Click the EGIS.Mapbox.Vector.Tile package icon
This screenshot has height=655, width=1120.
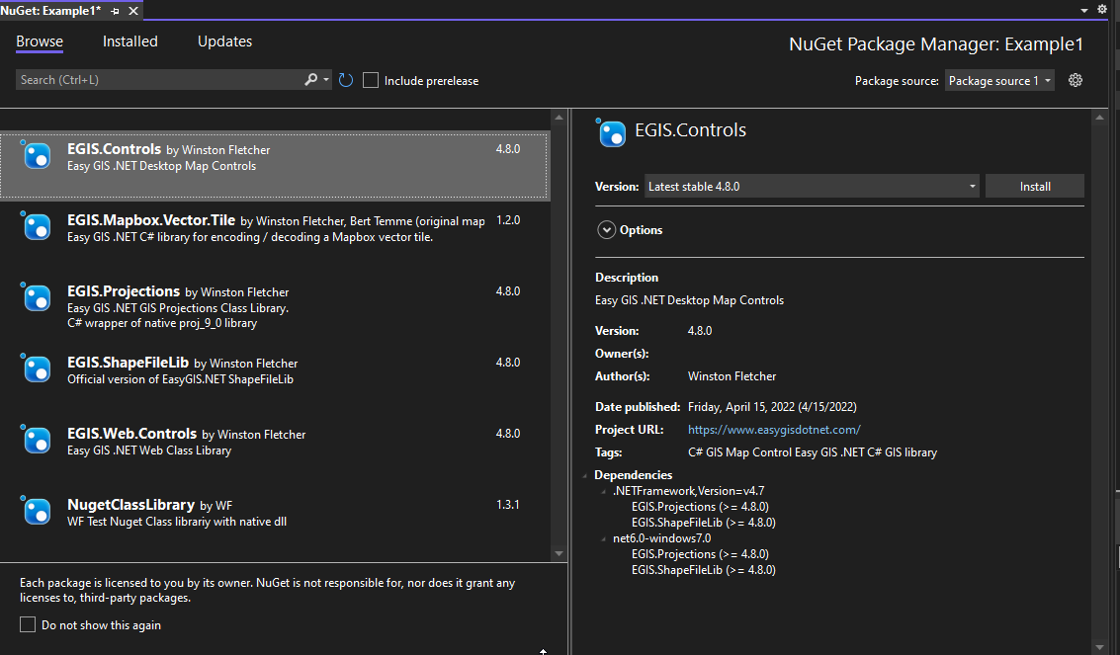tap(37, 227)
